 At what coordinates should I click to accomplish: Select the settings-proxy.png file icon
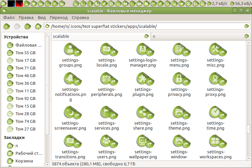tap(217, 79)
